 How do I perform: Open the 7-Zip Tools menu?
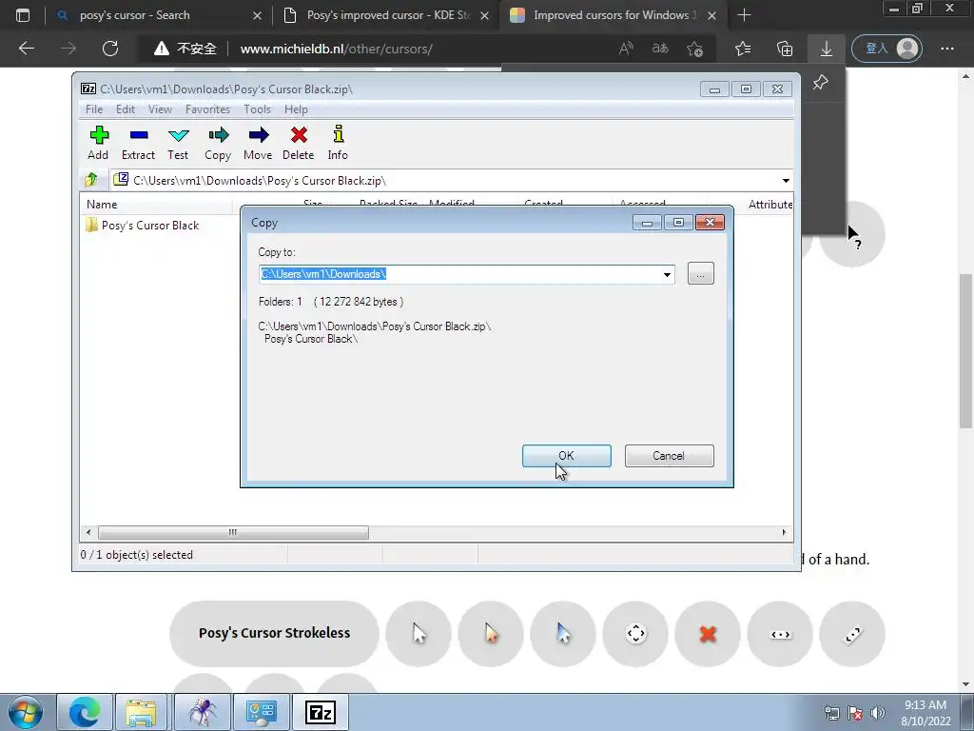[257, 109]
